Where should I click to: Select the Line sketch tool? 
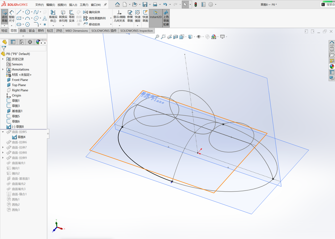(x=19, y=12)
